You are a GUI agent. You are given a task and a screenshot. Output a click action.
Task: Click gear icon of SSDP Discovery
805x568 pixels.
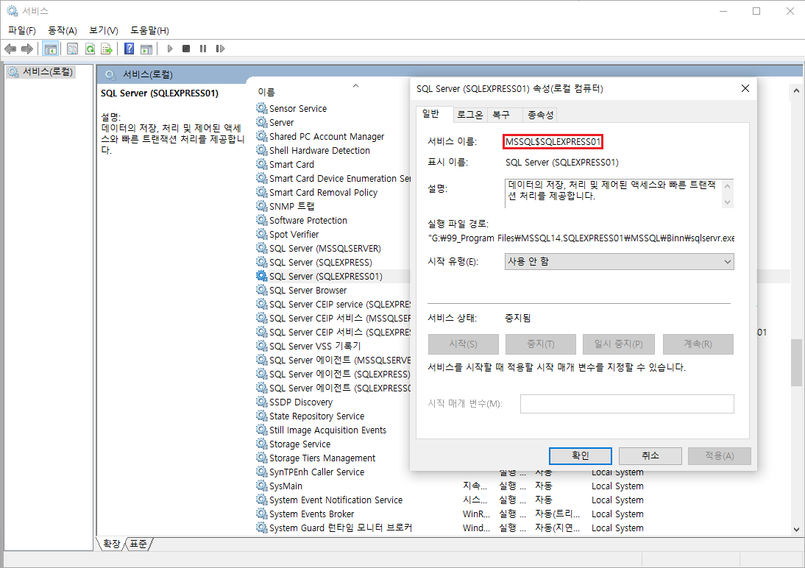point(262,402)
